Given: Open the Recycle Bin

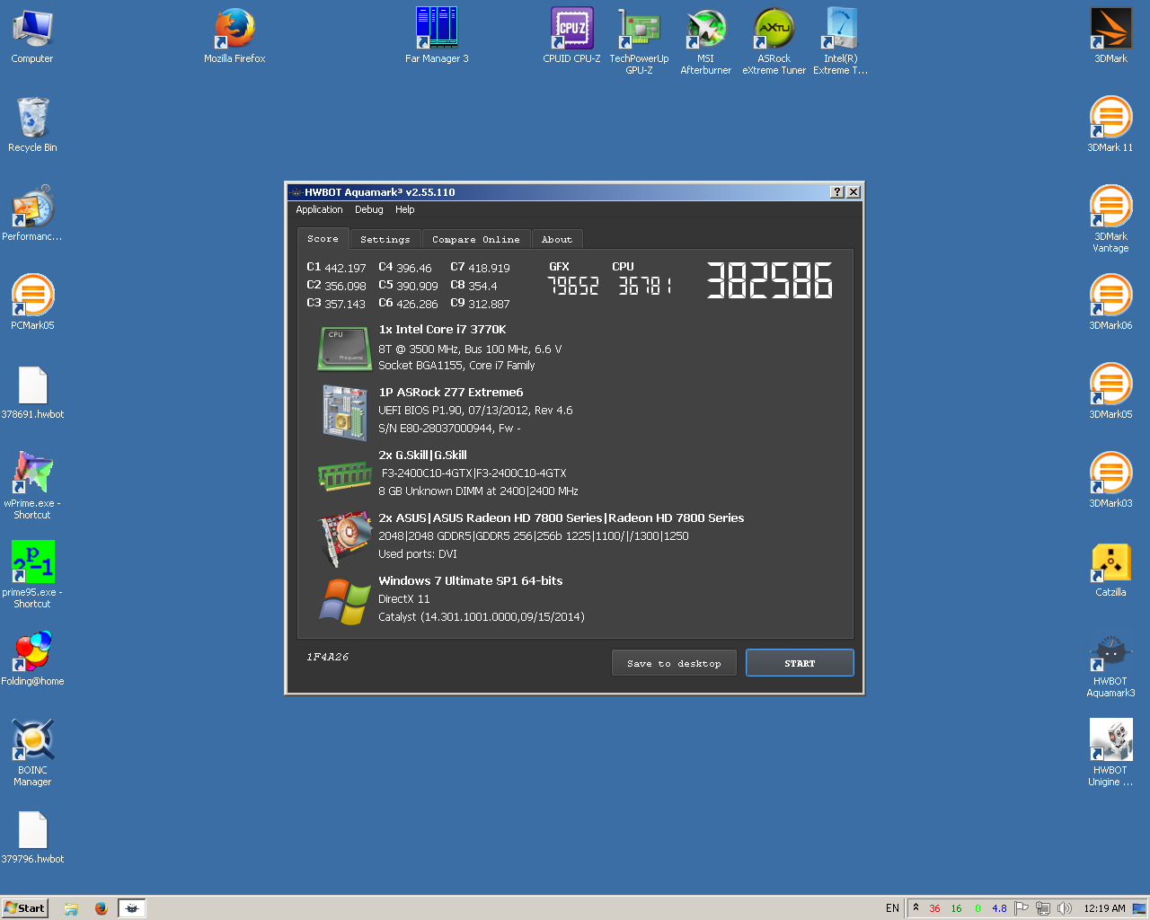Looking at the screenshot, I should [x=32, y=124].
